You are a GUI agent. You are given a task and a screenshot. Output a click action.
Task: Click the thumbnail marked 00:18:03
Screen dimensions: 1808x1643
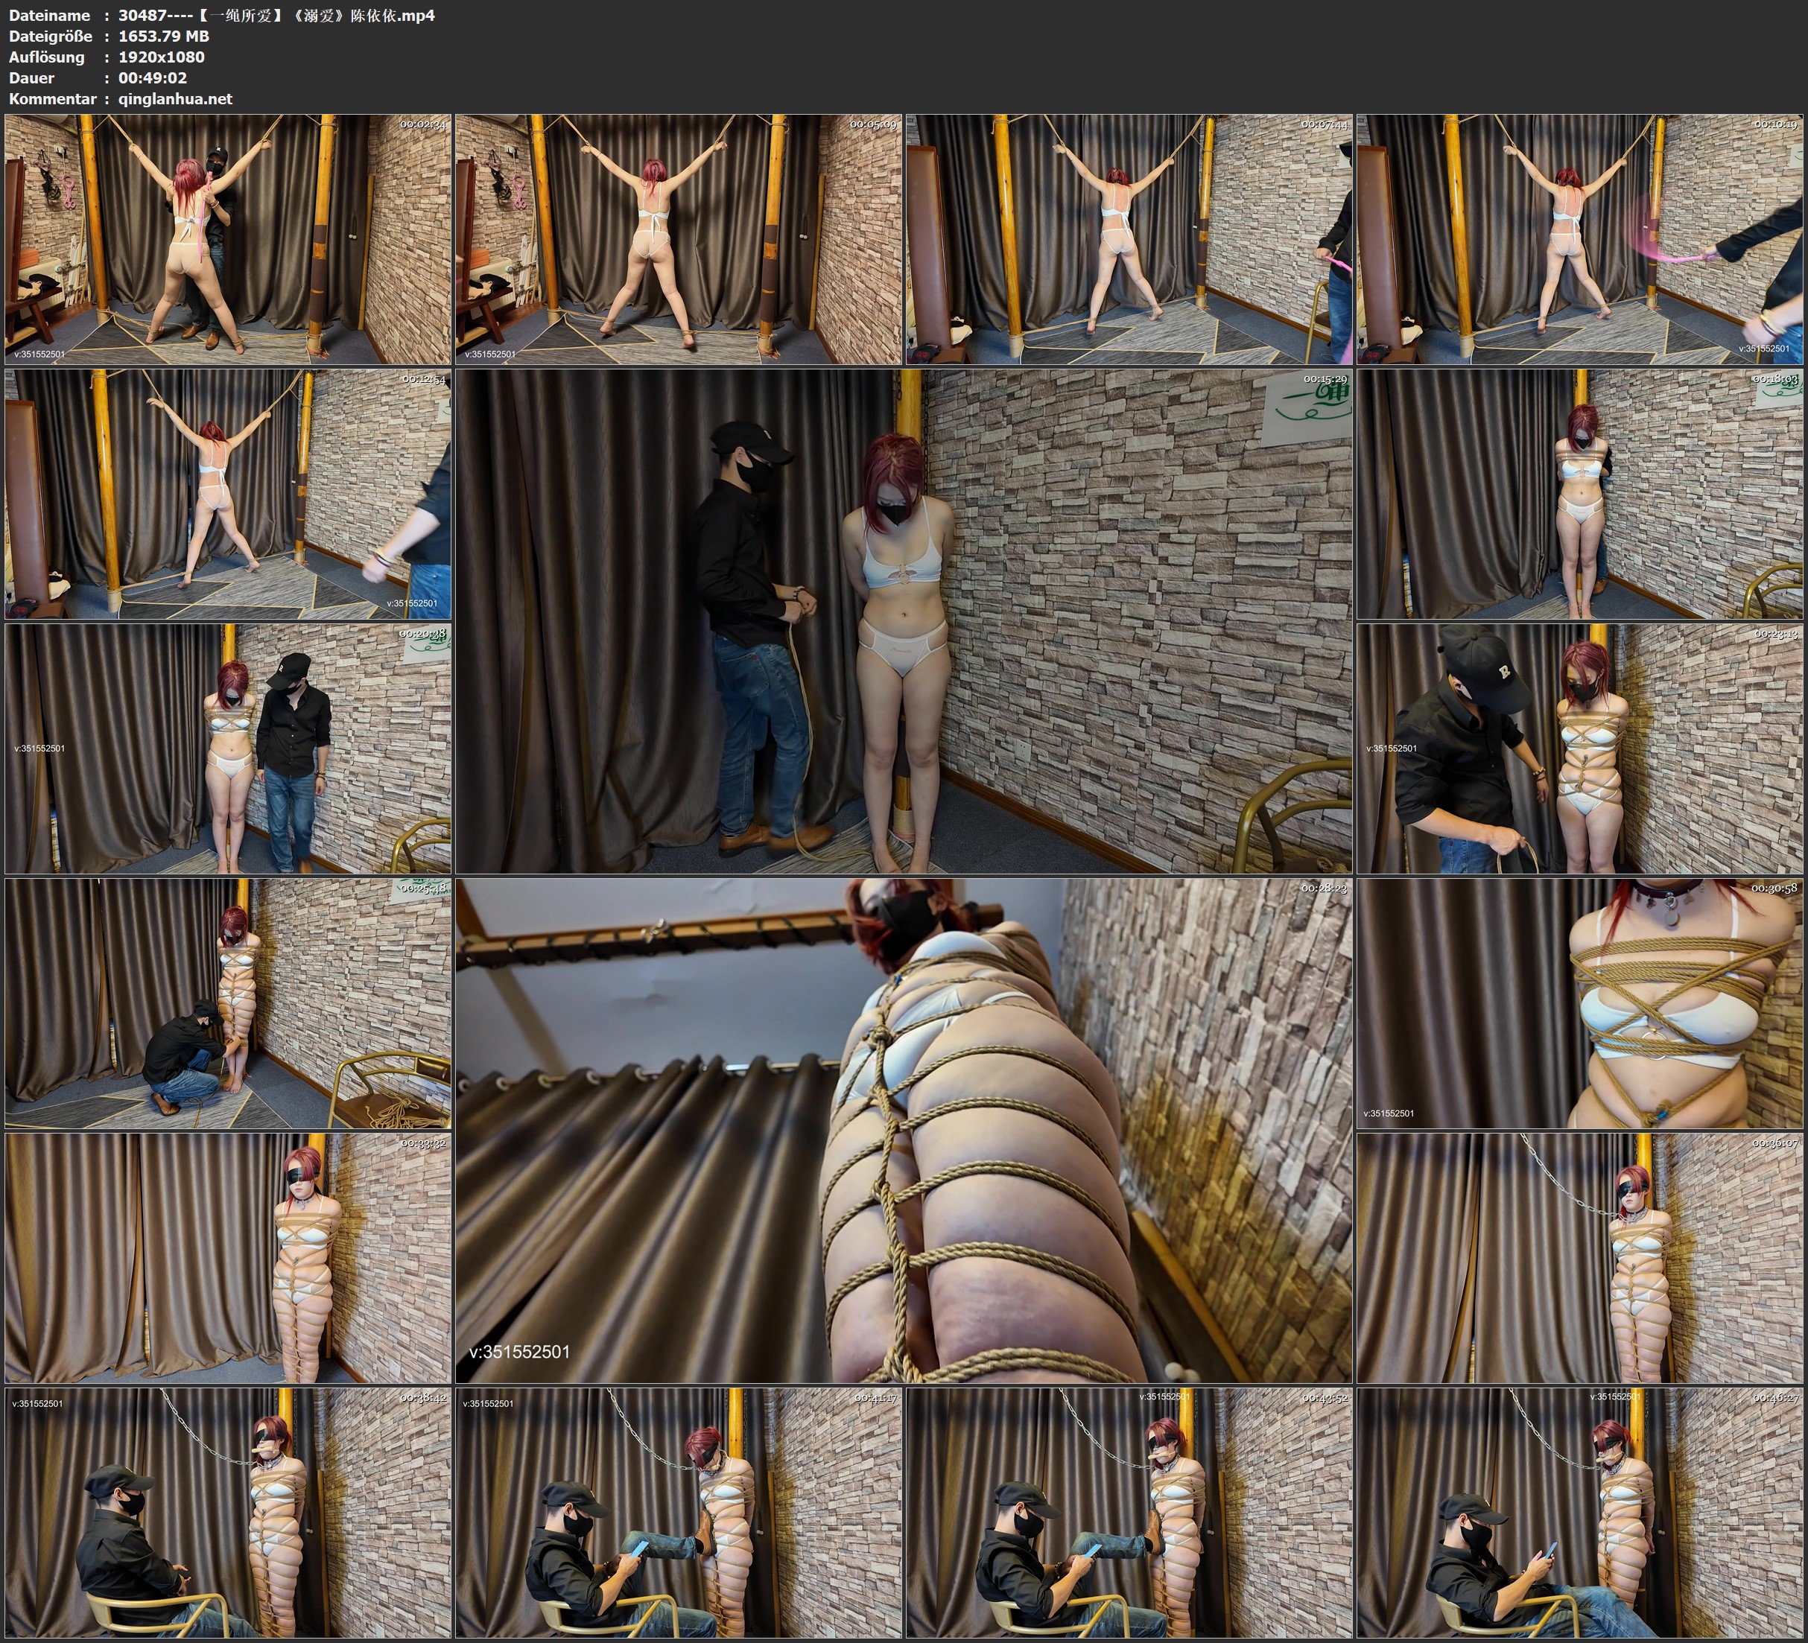(x=1579, y=493)
